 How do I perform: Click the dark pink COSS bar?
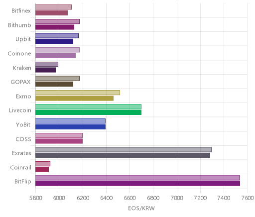[59, 141]
